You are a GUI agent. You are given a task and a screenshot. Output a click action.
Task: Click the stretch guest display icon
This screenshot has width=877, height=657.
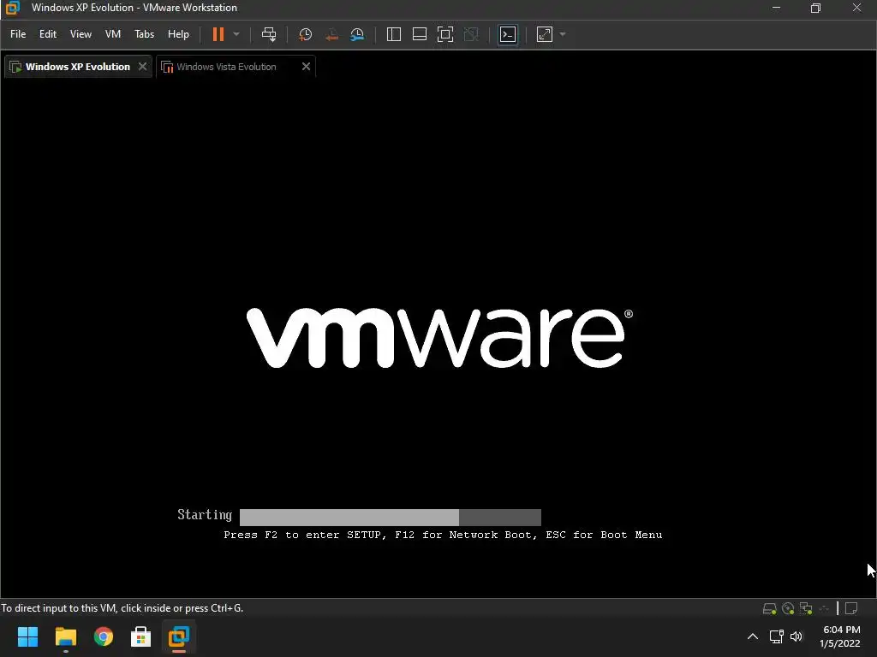545,34
